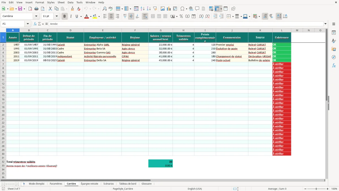339x191 pixels.
Task: Click the Add Decimal Place icon
Action: point(201,16)
